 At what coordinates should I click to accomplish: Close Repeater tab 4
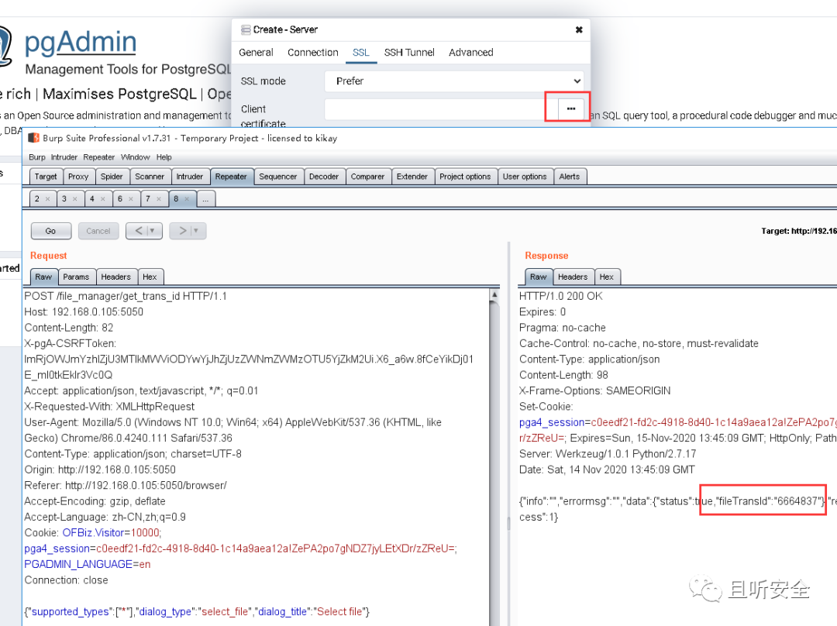tap(102, 199)
